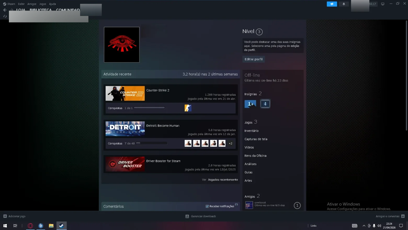Go back with the back arrow
This screenshot has width=408, height=230.
[x=5, y=10]
